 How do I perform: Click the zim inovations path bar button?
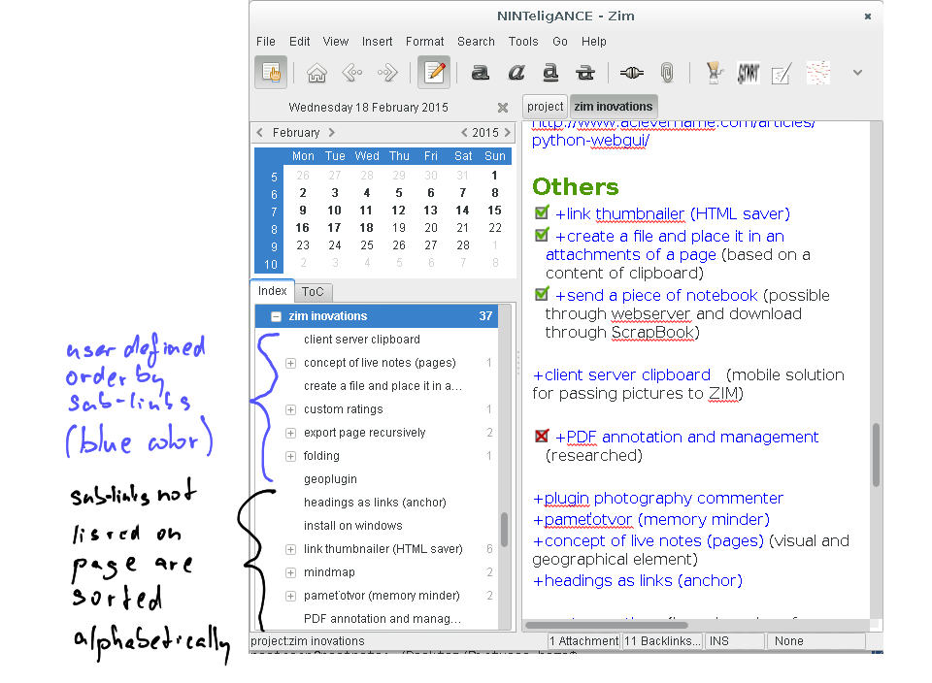click(614, 107)
